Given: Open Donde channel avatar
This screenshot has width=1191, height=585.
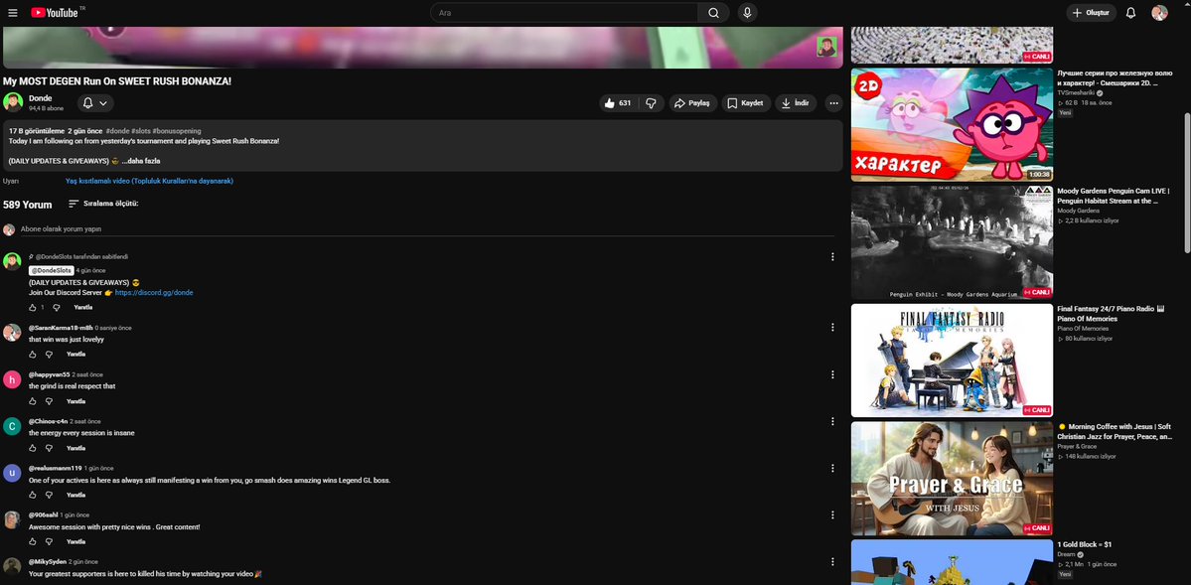Looking at the screenshot, I should click(13, 102).
